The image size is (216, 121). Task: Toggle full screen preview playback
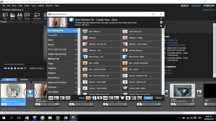tap(25, 68)
